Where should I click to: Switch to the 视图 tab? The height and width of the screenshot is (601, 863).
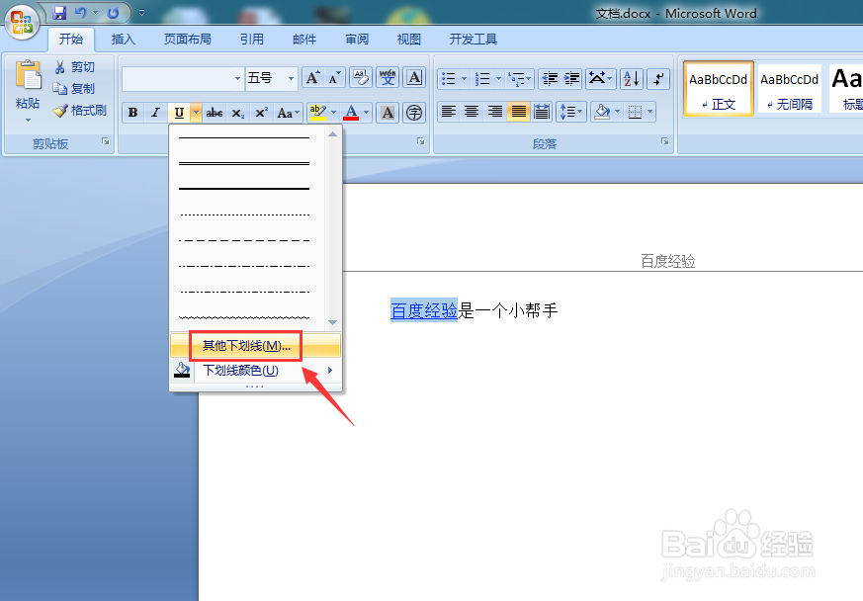click(x=409, y=40)
